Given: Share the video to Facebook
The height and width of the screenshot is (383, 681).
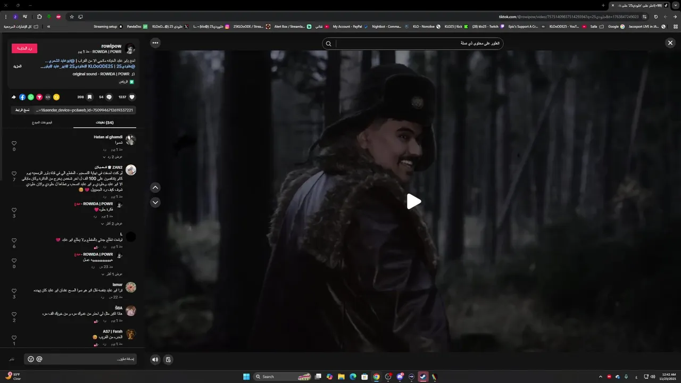Looking at the screenshot, I should coord(22,97).
